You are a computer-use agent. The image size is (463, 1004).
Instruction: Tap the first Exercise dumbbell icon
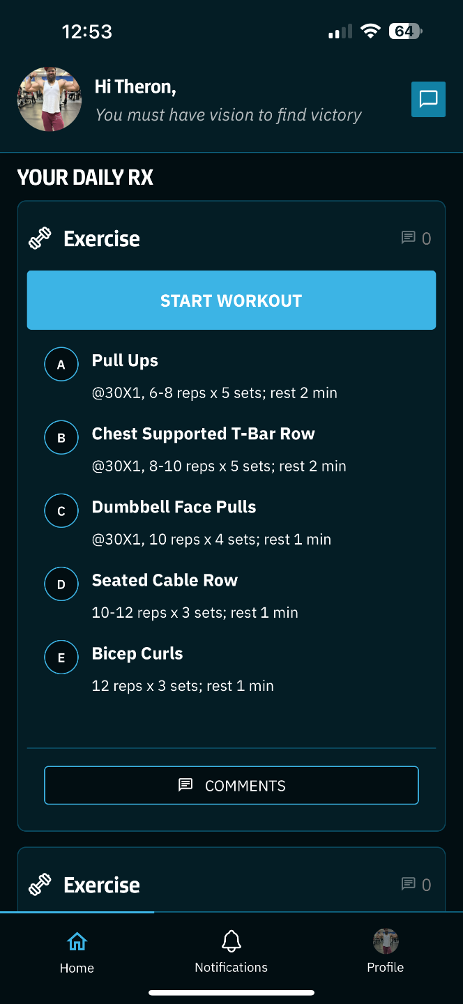[40, 238]
